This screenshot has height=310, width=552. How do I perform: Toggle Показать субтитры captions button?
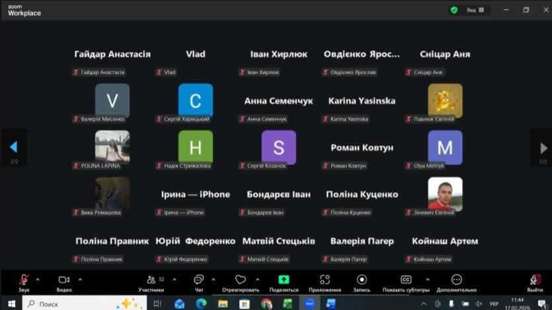407,280
